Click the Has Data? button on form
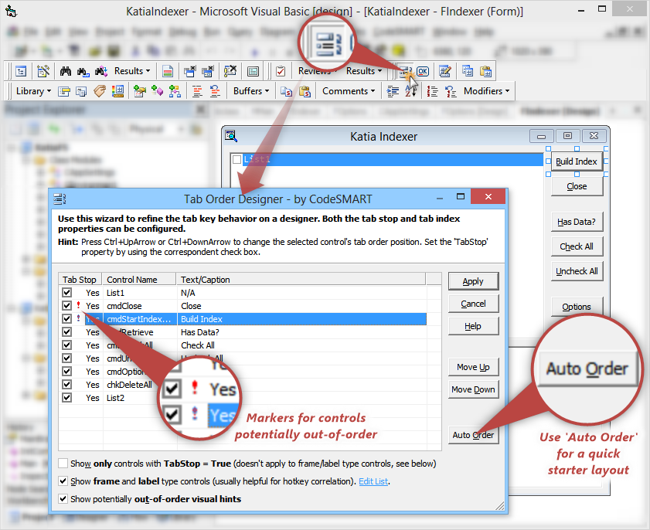 (x=577, y=222)
